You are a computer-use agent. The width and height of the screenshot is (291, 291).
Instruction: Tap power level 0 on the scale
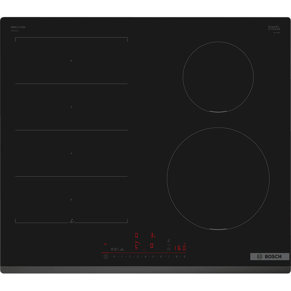click(114, 257)
